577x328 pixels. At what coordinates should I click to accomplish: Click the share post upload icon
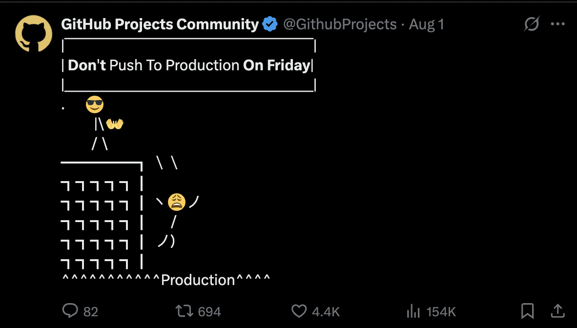click(557, 311)
